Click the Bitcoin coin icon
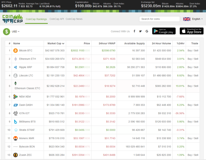 (16, 51)
